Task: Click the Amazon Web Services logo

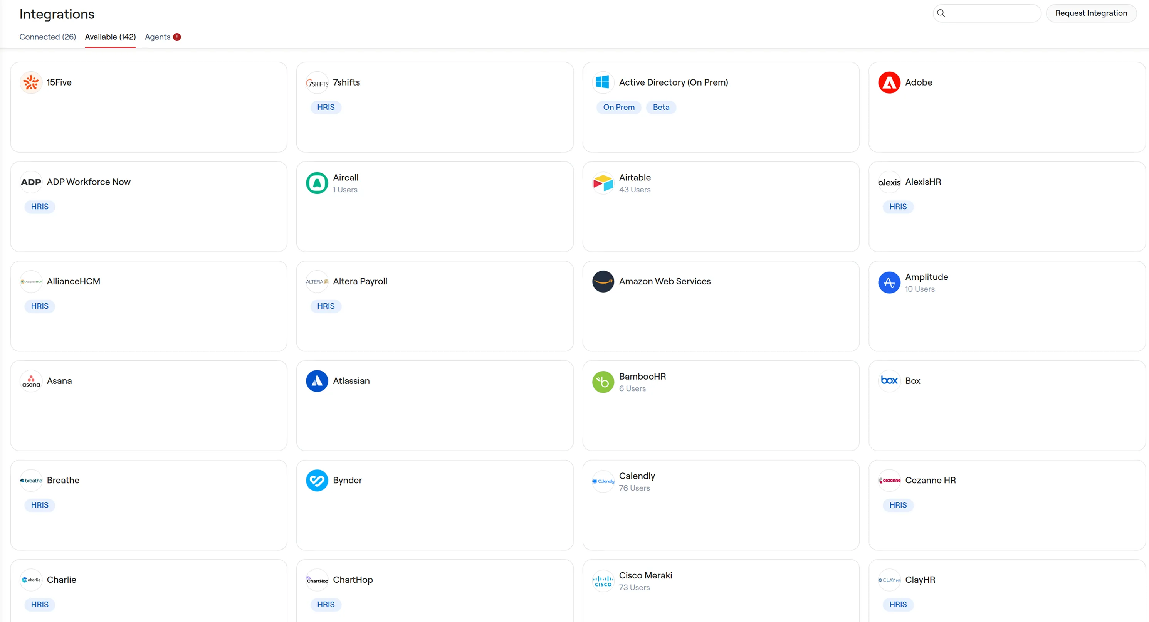Action: (603, 282)
